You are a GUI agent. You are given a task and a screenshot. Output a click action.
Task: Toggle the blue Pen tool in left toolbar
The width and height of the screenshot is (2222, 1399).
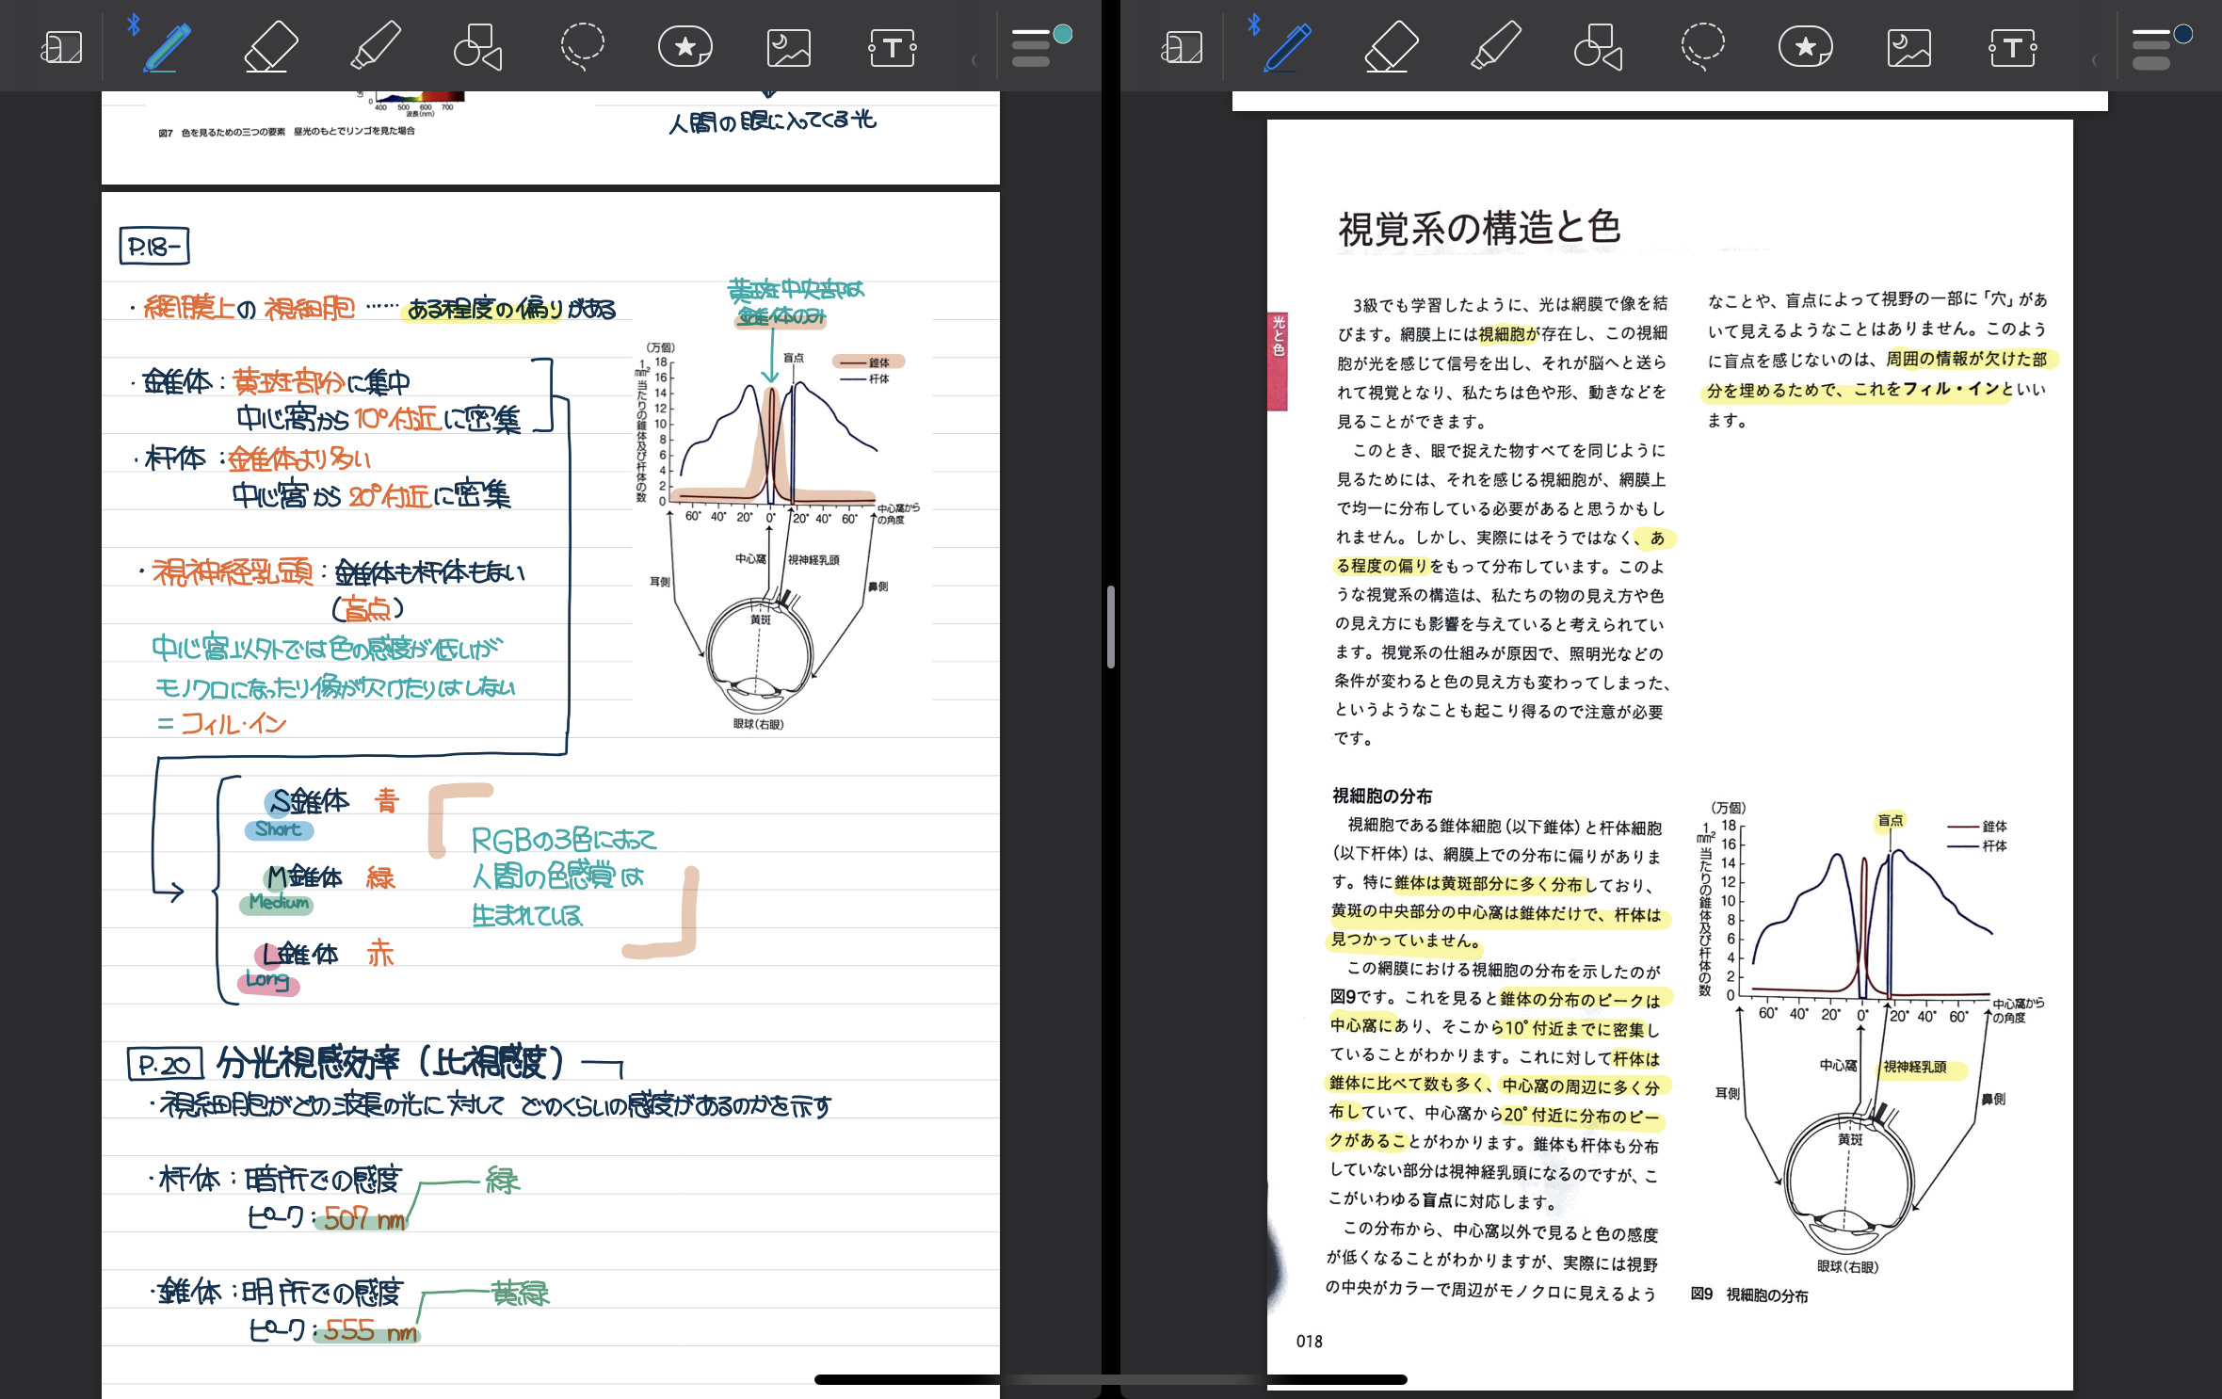pos(168,47)
